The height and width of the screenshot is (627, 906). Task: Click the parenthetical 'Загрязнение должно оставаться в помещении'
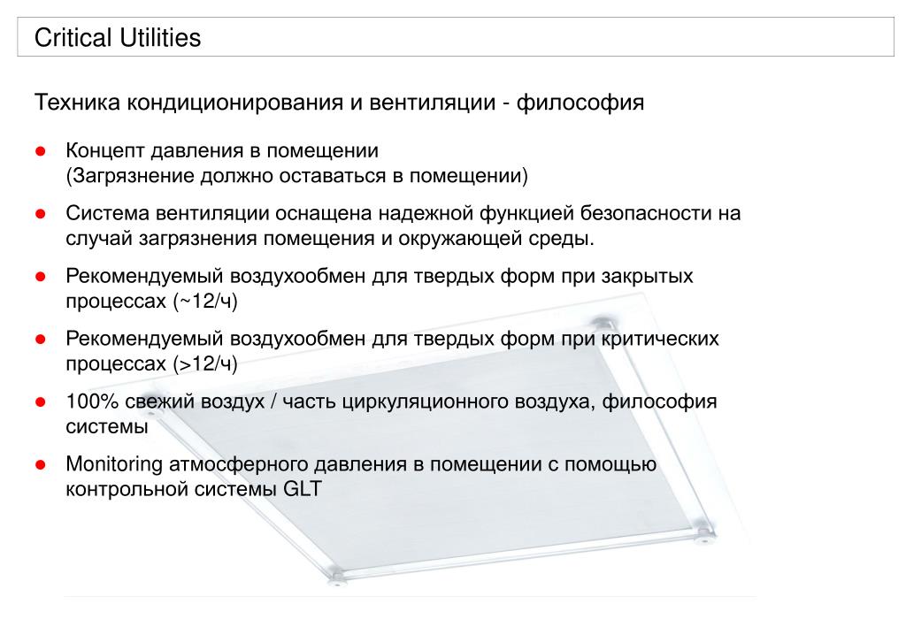tap(297, 175)
